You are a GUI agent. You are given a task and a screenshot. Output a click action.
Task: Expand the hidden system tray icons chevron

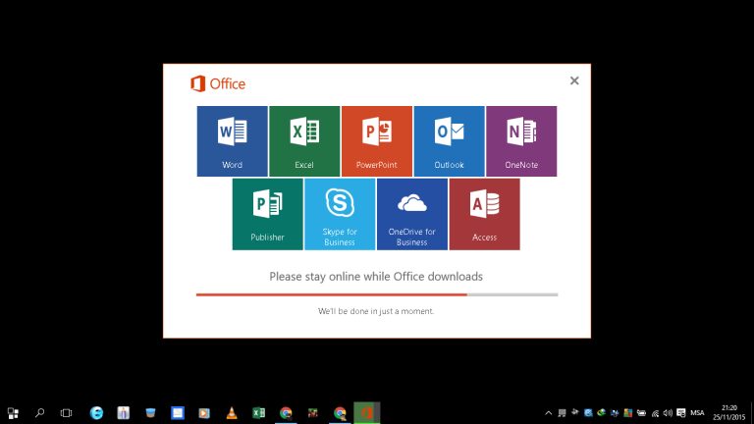pos(548,413)
